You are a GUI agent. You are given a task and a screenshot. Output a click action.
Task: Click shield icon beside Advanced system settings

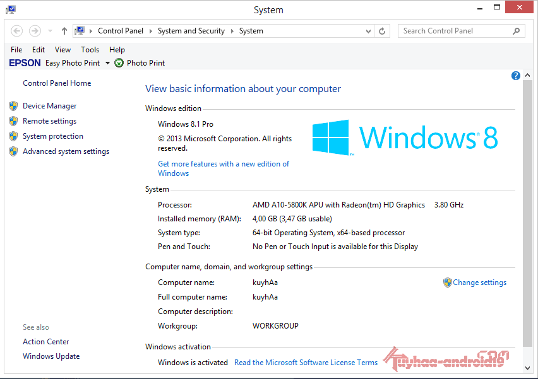[x=13, y=151]
